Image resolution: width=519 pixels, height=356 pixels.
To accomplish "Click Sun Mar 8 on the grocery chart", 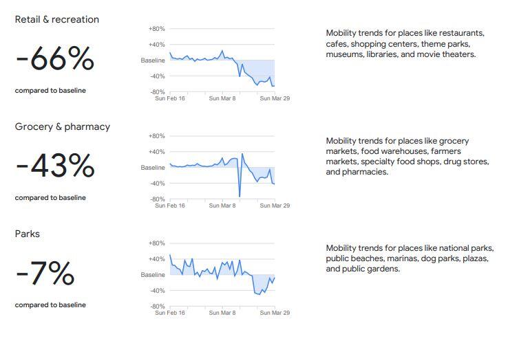I will (x=222, y=205).
